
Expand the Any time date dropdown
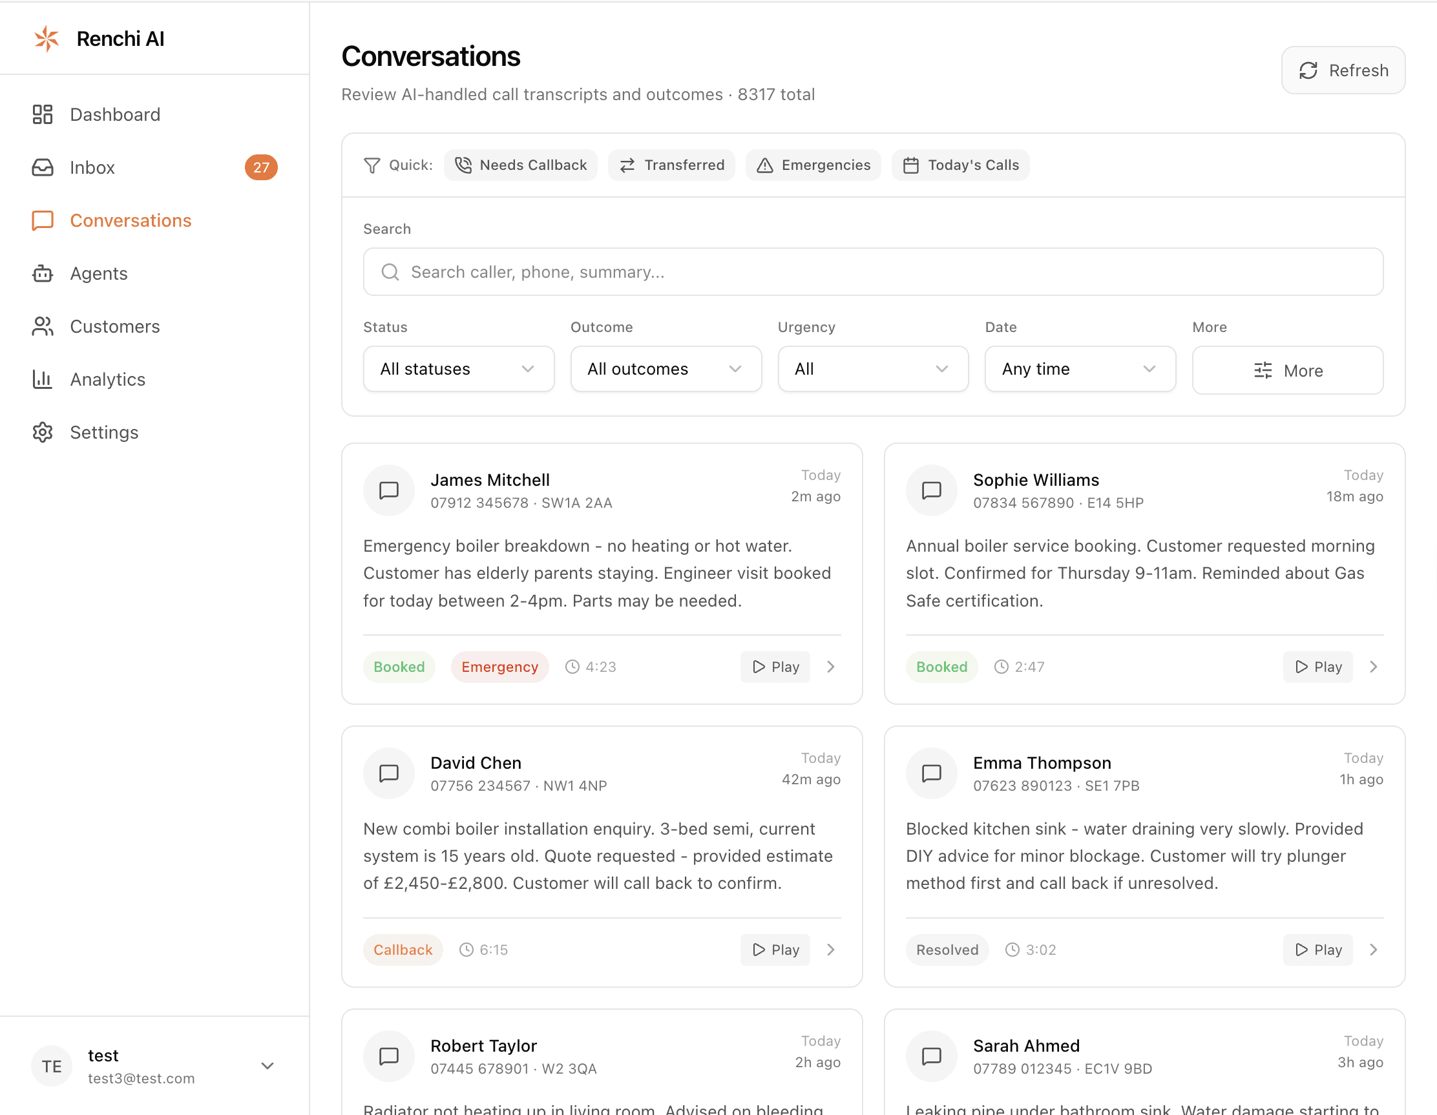[x=1079, y=369]
